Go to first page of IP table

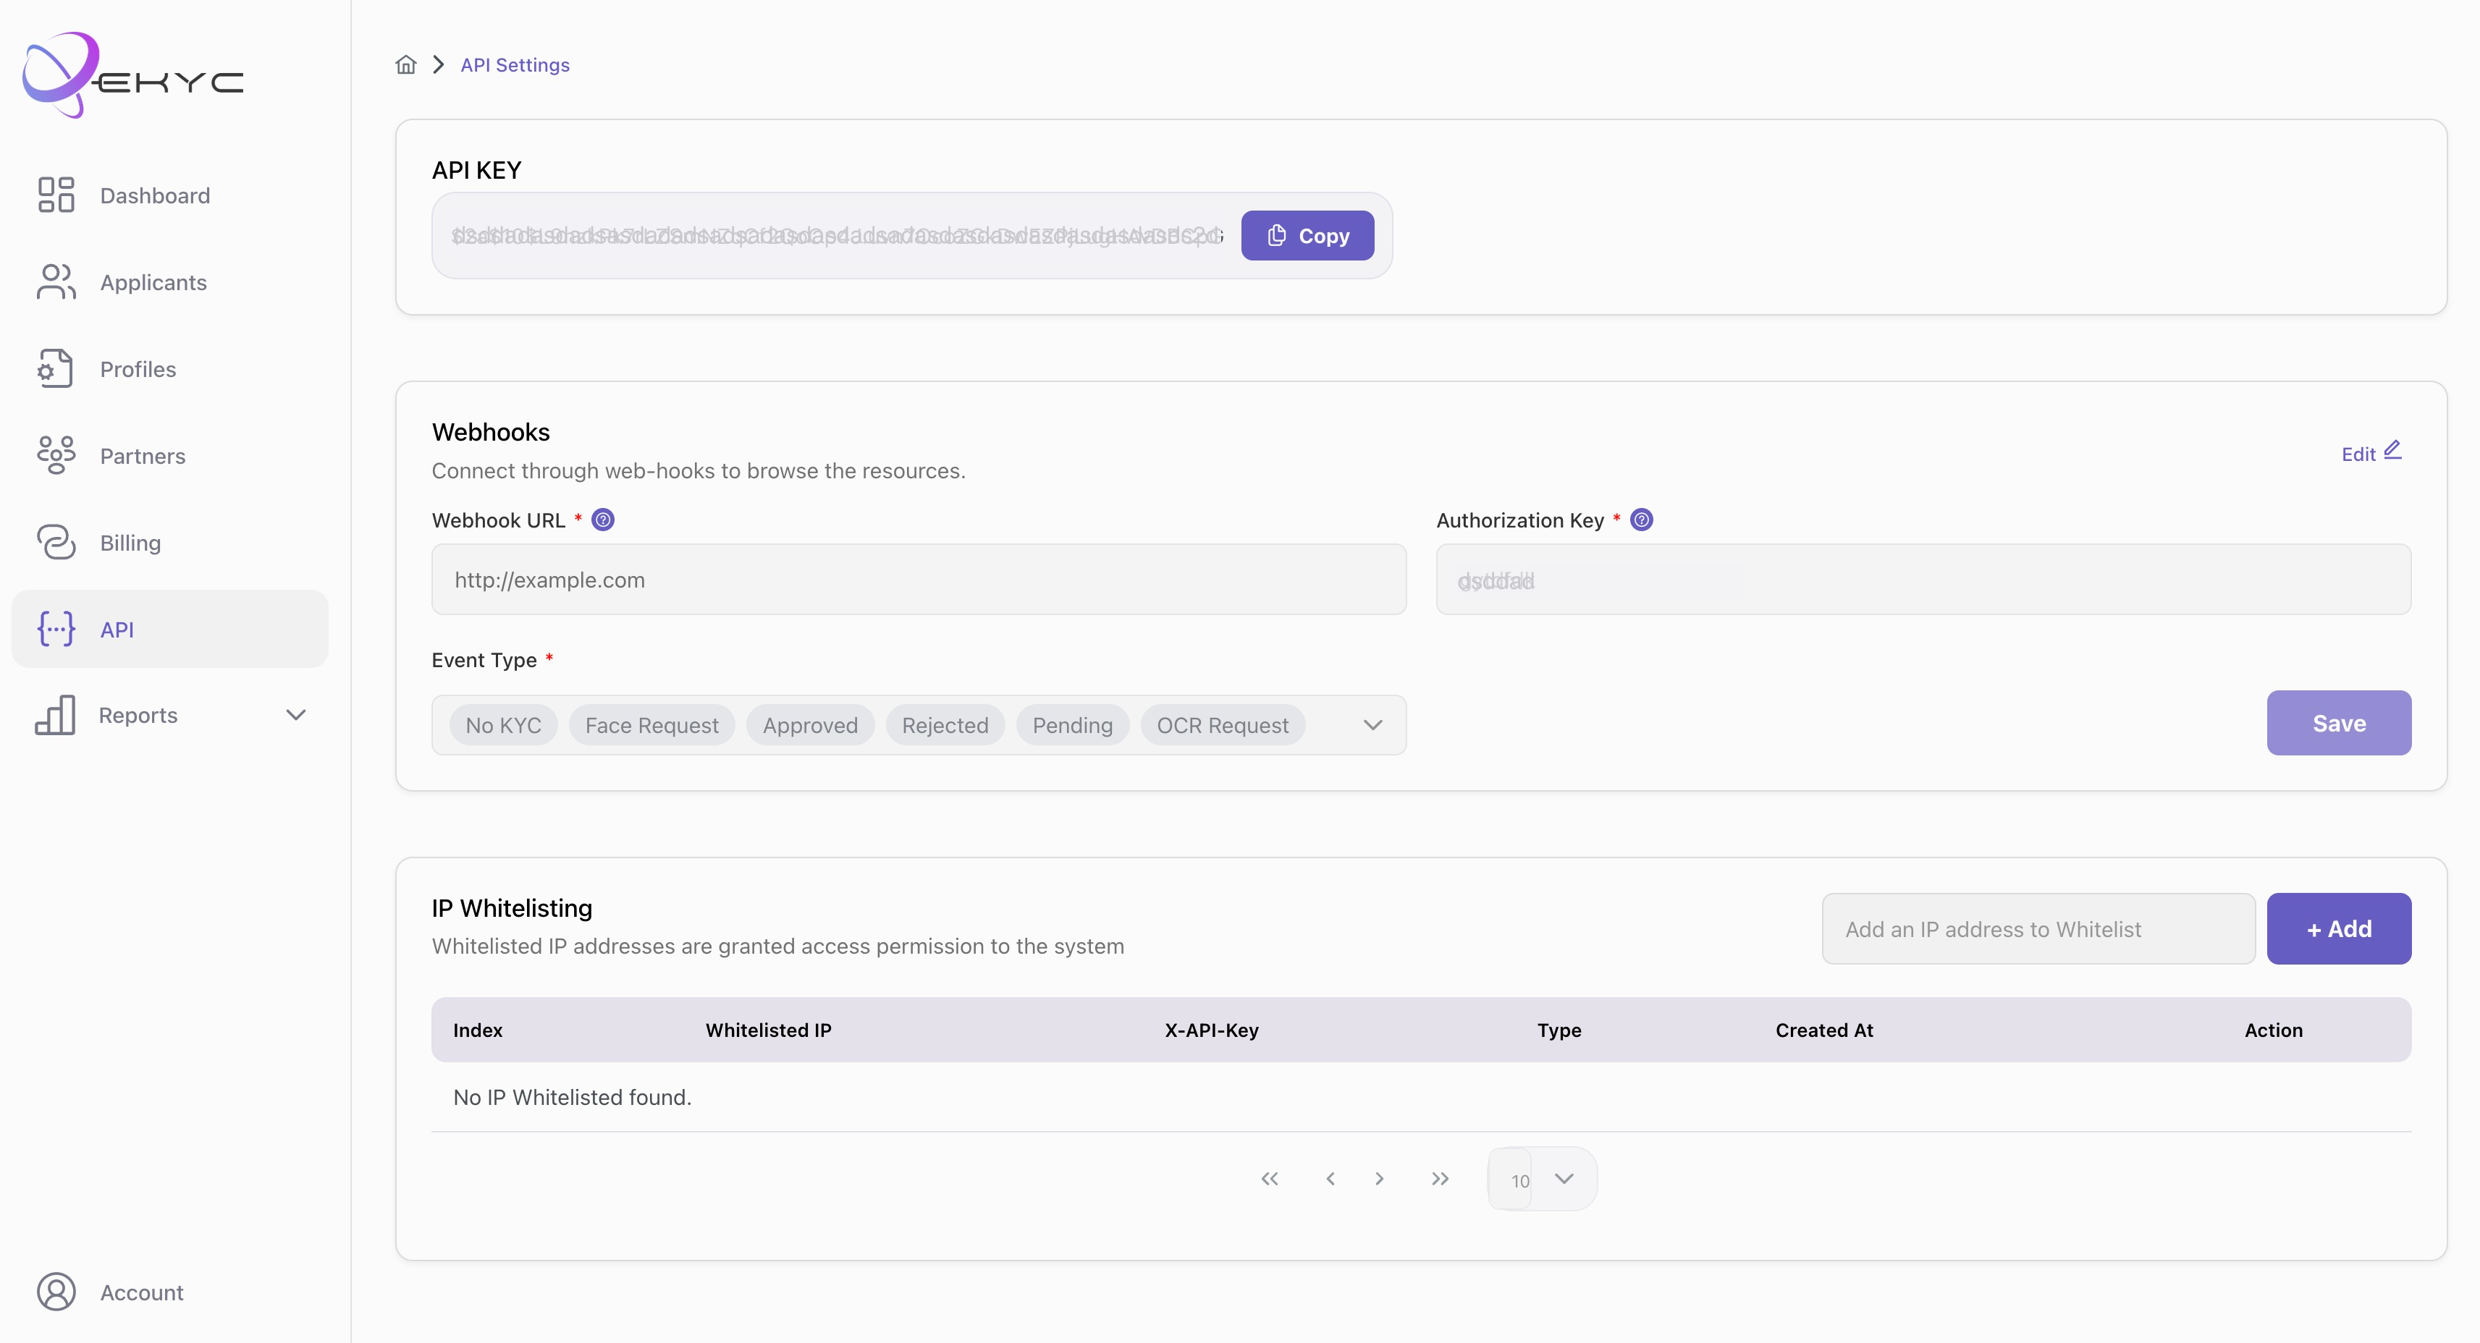point(1270,1179)
